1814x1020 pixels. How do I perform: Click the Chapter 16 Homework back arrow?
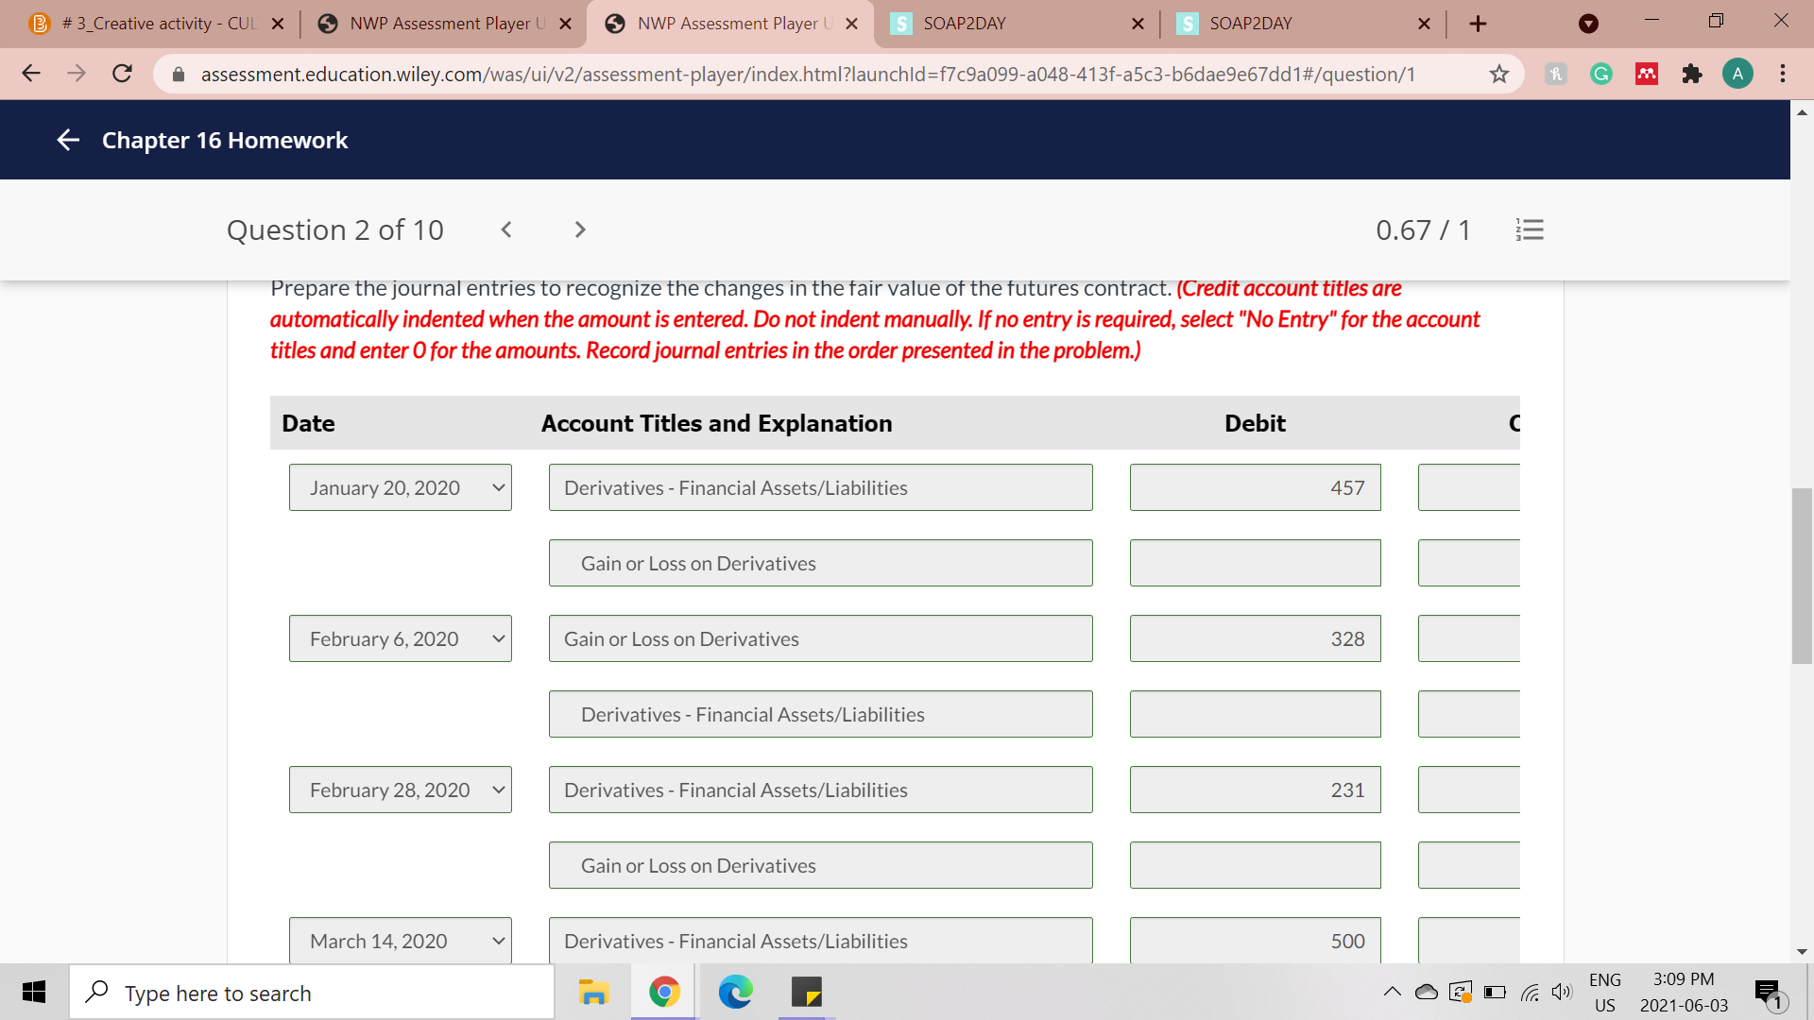[x=67, y=140]
